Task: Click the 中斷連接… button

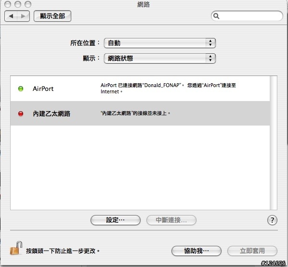Action: (171, 220)
